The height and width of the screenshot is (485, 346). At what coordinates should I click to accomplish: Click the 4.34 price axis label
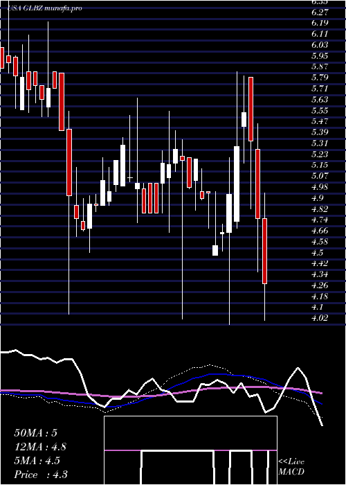coord(320,274)
